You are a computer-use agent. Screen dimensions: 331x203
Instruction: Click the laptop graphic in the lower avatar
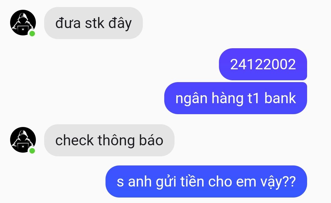pos(23,147)
